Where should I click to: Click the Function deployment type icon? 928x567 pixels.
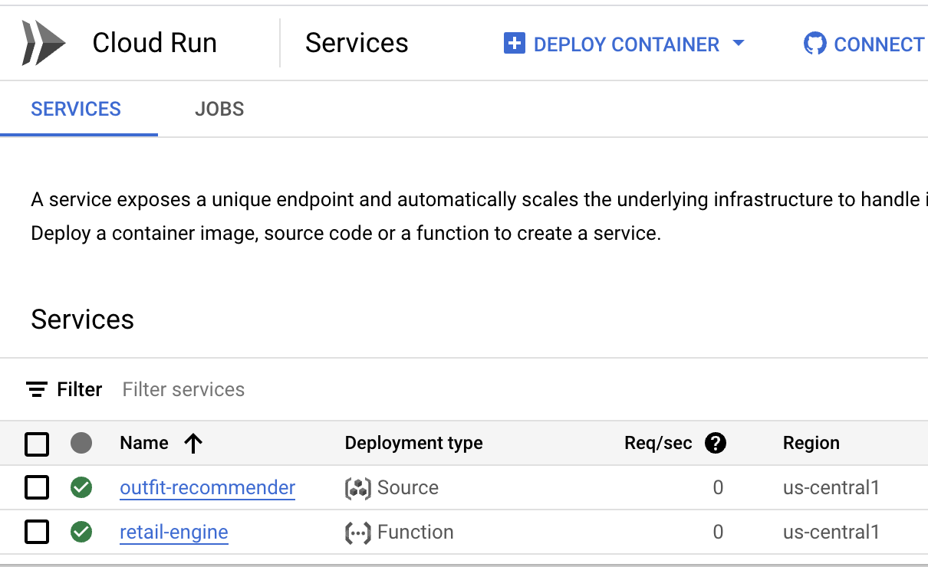pyautogui.click(x=357, y=533)
